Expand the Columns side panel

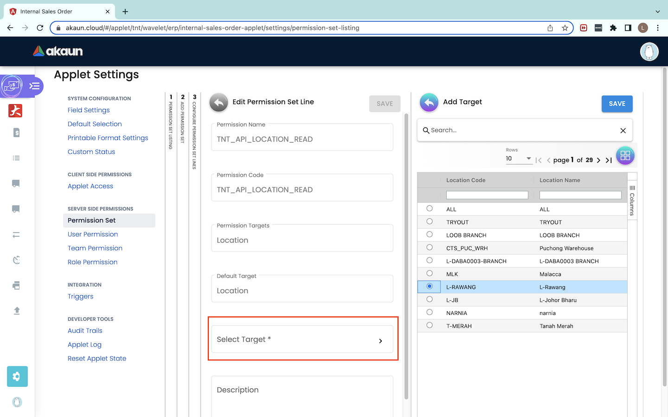(632, 200)
